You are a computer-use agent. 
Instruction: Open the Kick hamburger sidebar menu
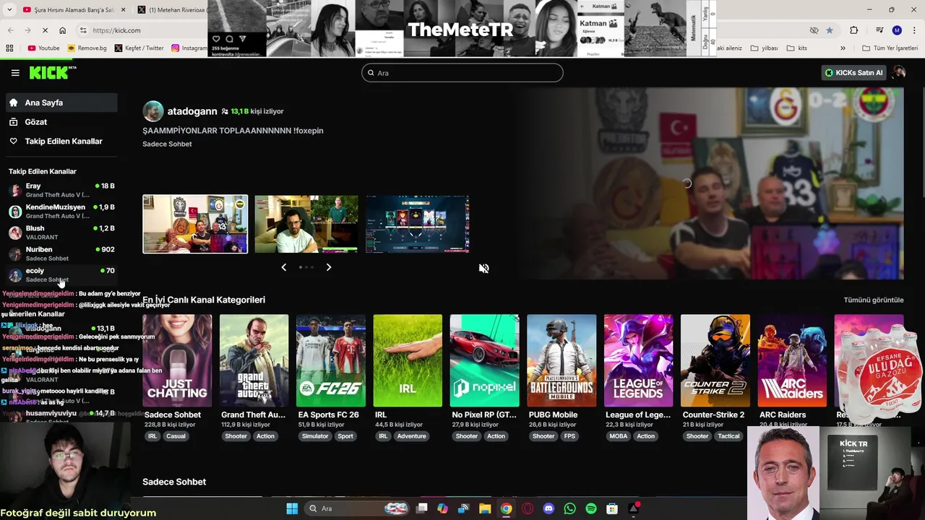tap(15, 73)
